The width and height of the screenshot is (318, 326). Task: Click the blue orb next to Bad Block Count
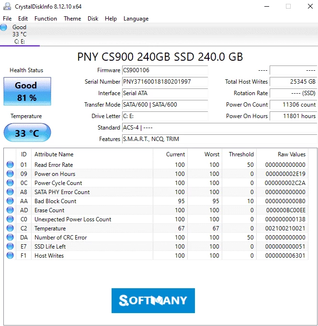coord(10,201)
